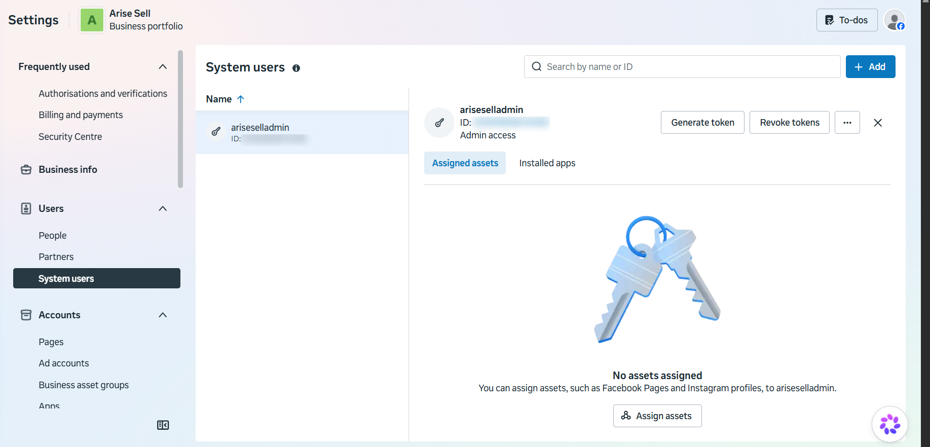The height and width of the screenshot is (447, 930).
Task: Sort list by Name arrow
Action: click(241, 99)
